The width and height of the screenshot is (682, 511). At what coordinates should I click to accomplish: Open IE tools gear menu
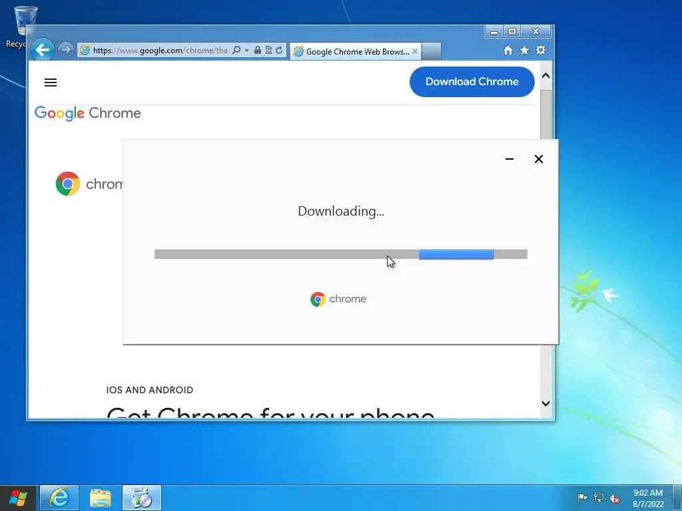click(541, 51)
